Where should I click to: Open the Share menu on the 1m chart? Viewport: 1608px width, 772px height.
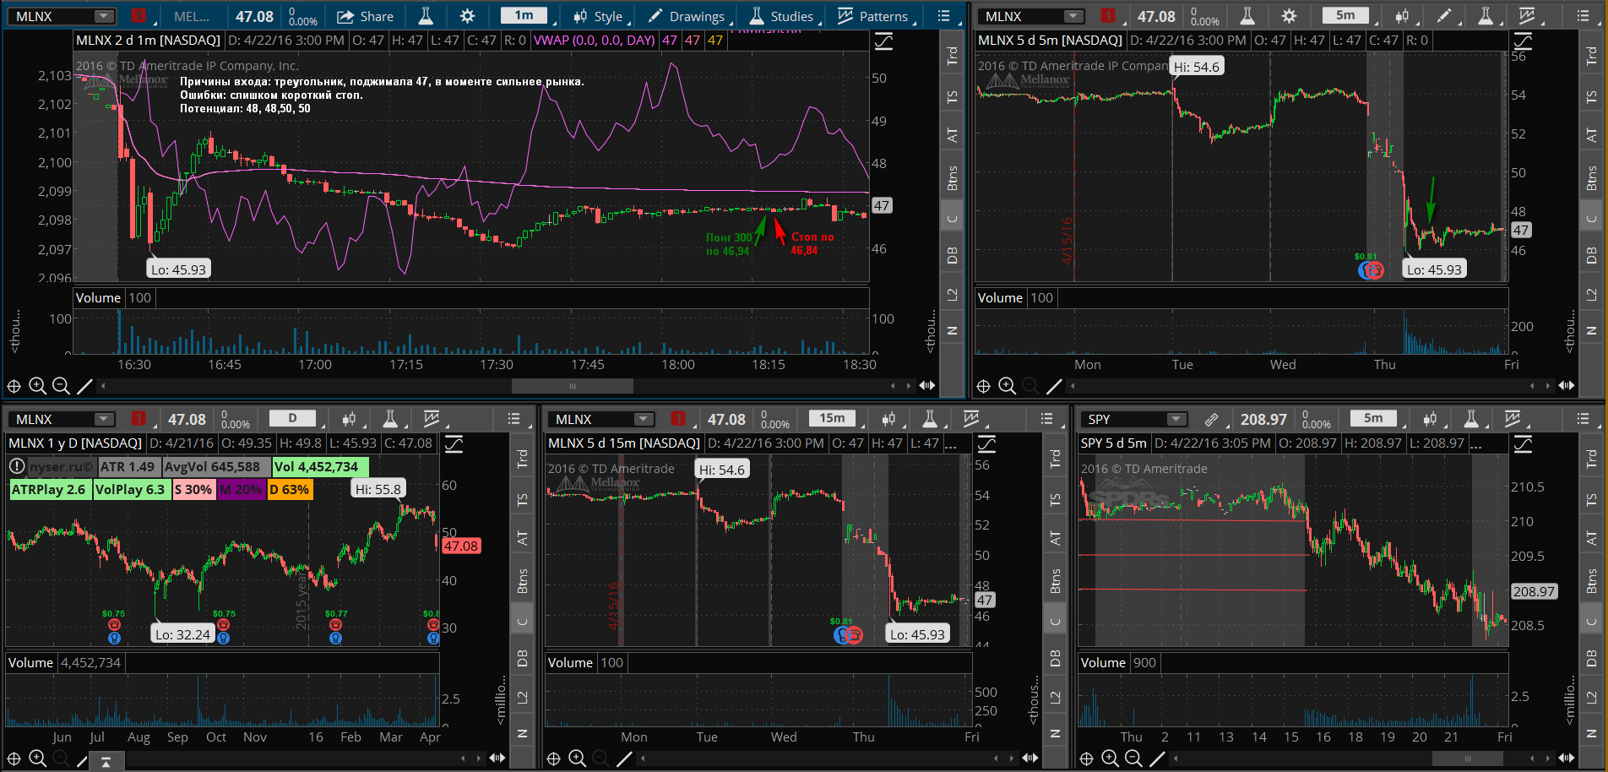tap(365, 16)
